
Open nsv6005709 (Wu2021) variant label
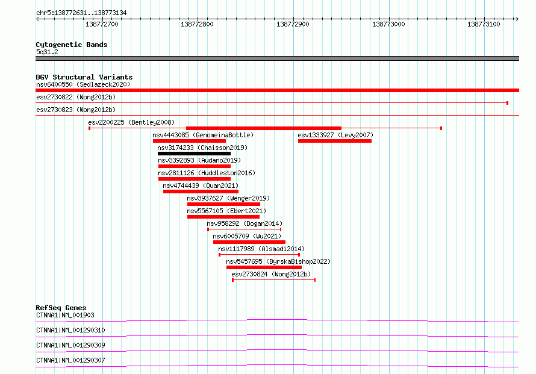click(x=247, y=236)
